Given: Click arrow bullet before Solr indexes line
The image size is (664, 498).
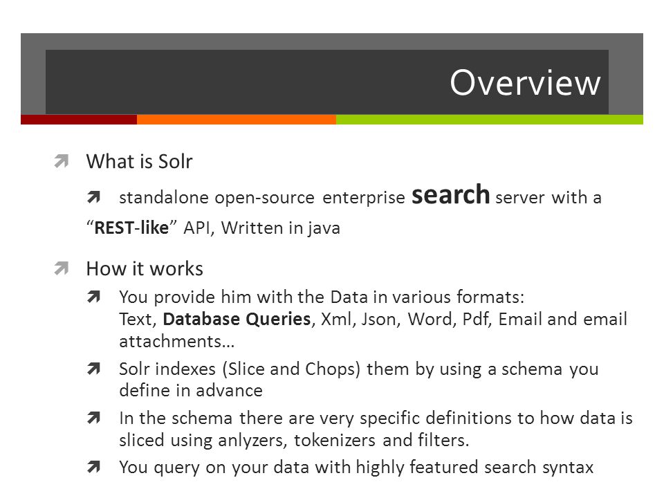Looking at the screenshot, I should coord(93,369).
